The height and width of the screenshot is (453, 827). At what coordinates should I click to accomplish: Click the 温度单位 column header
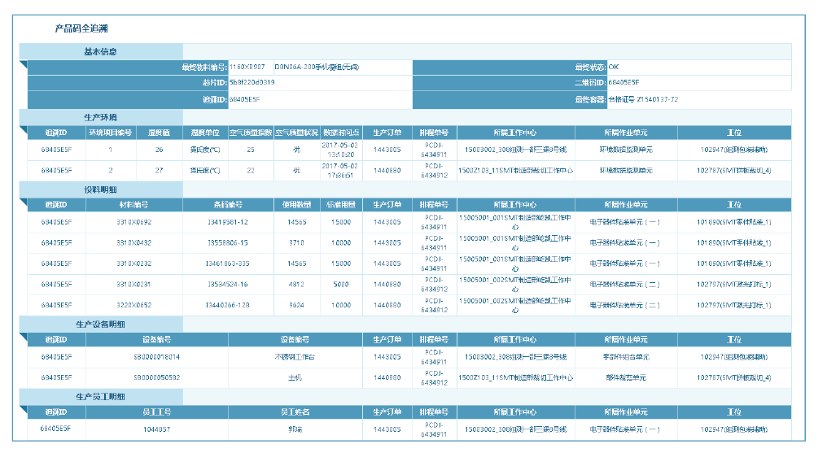(205, 133)
